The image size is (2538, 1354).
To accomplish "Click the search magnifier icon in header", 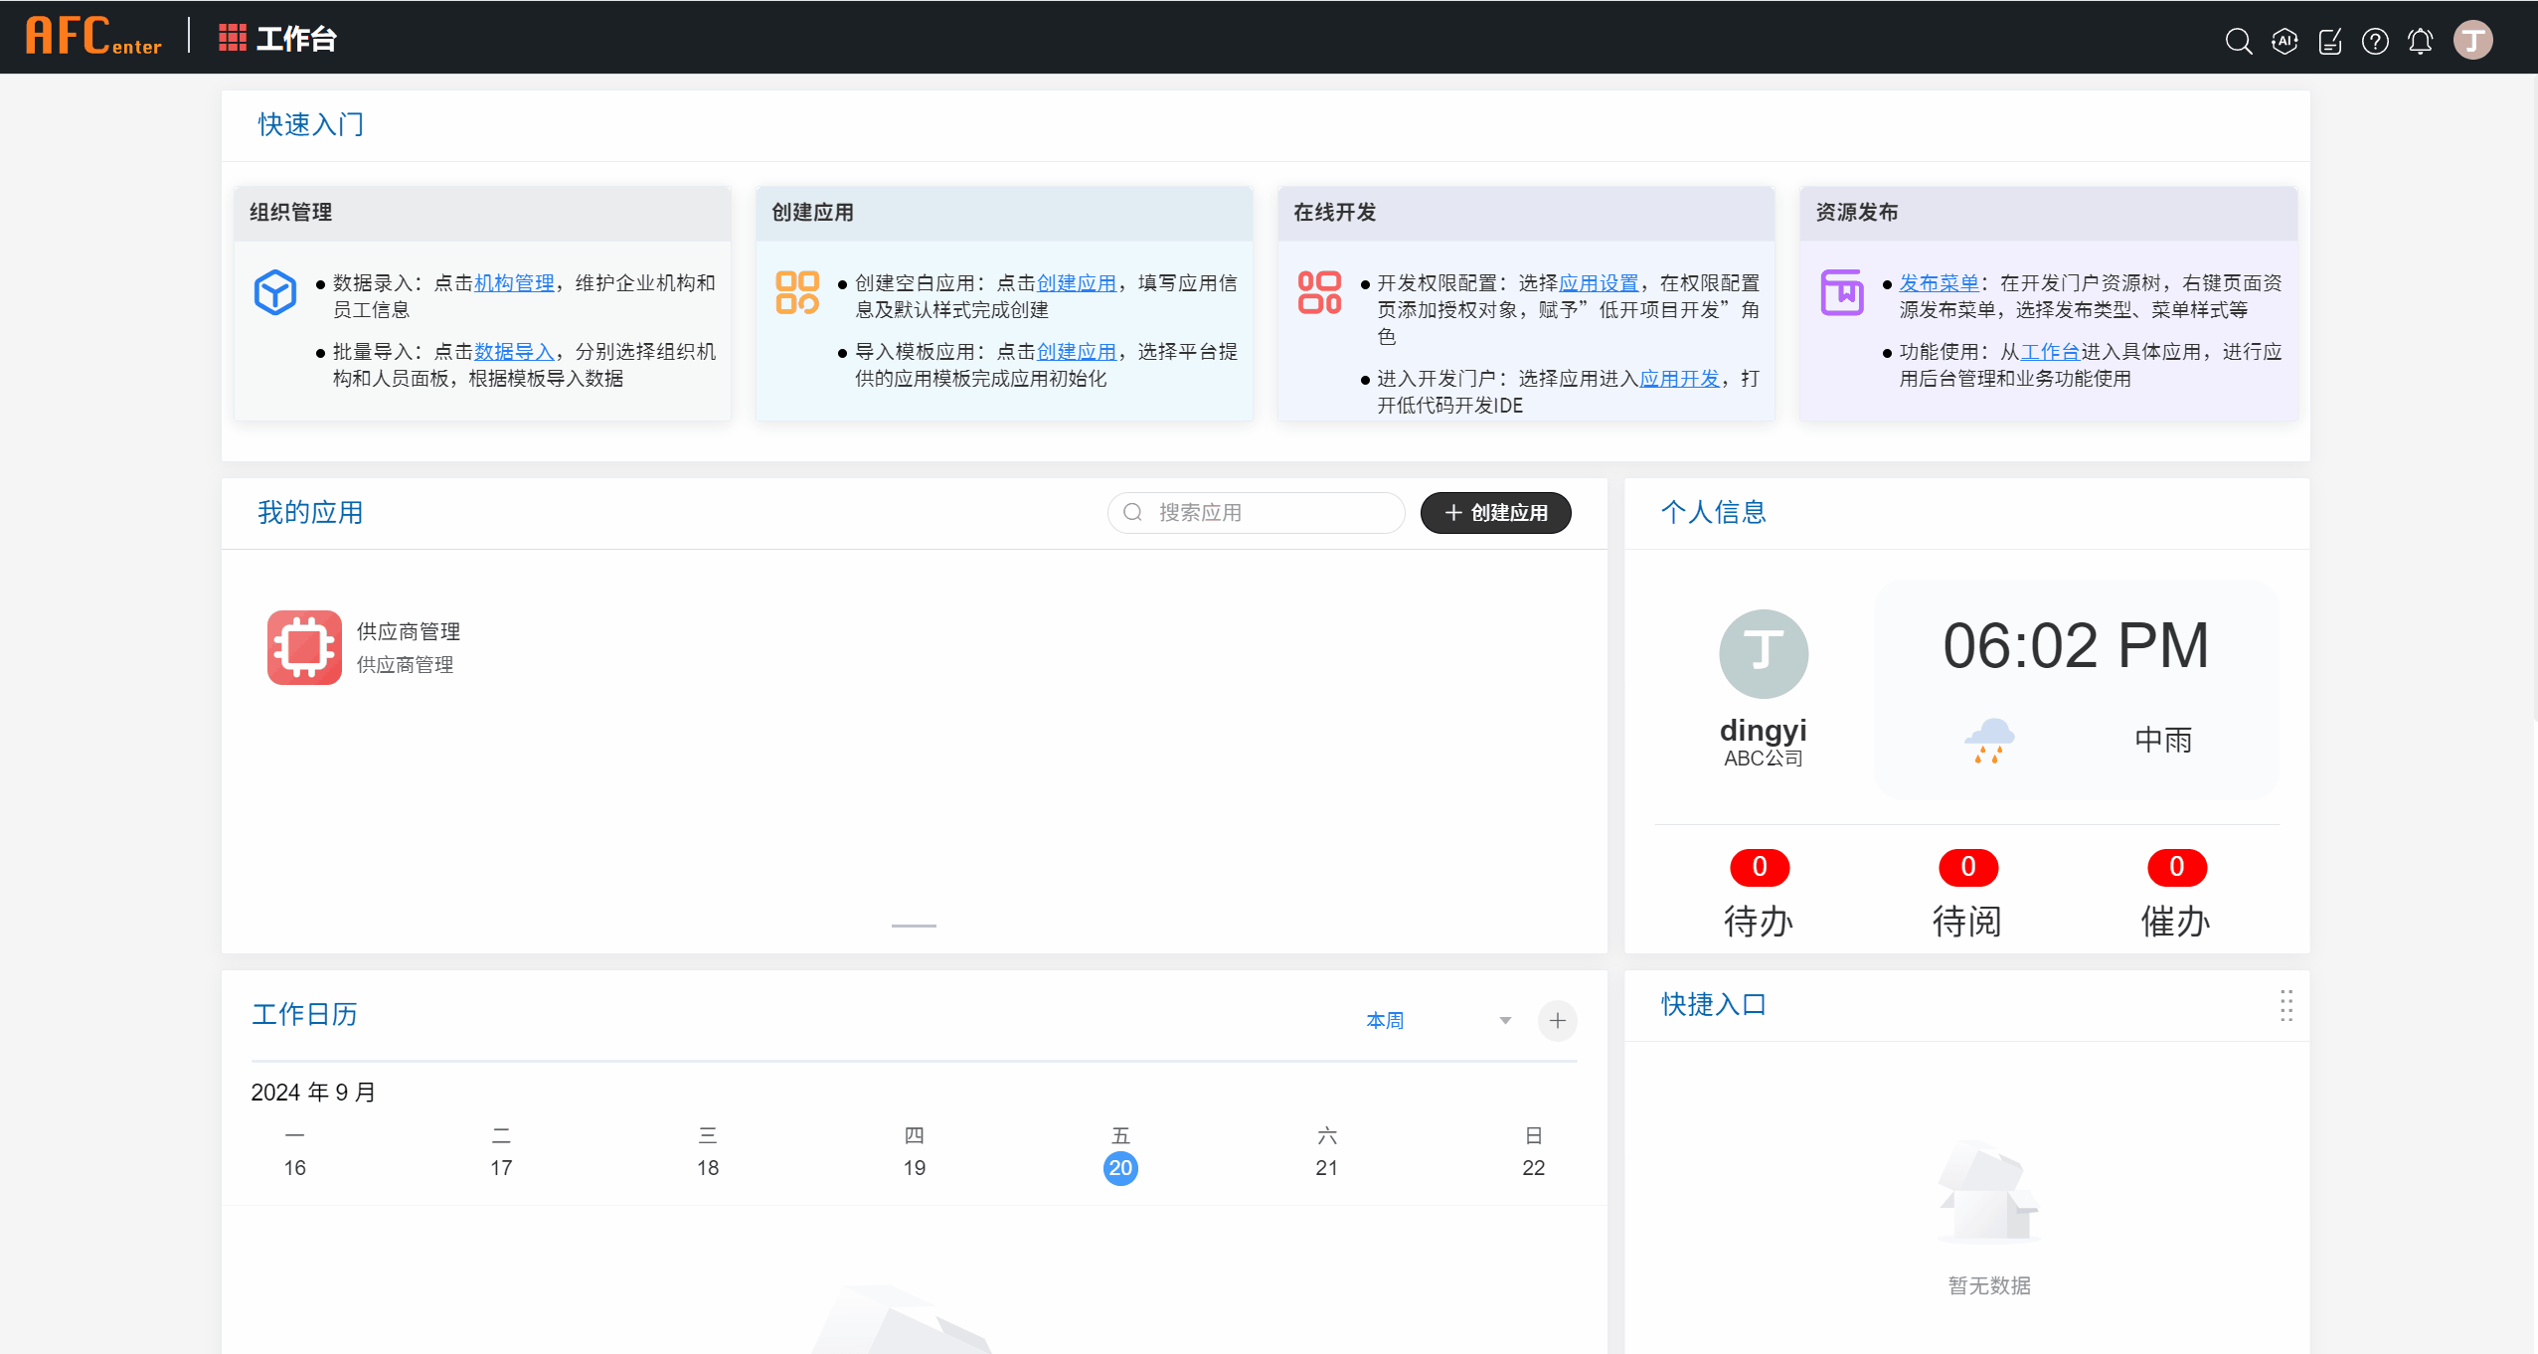I will tap(2238, 41).
